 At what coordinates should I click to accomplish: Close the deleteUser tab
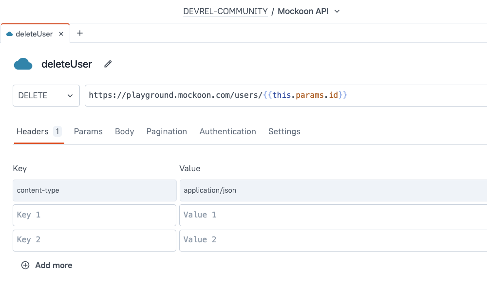click(x=61, y=34)
